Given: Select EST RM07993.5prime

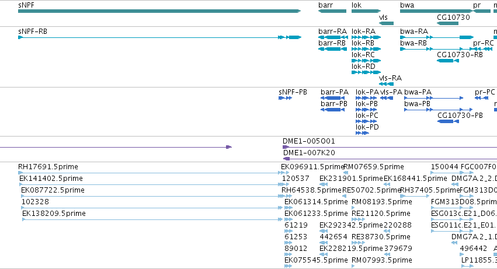Looking at the screenshot, I should 382,260.
